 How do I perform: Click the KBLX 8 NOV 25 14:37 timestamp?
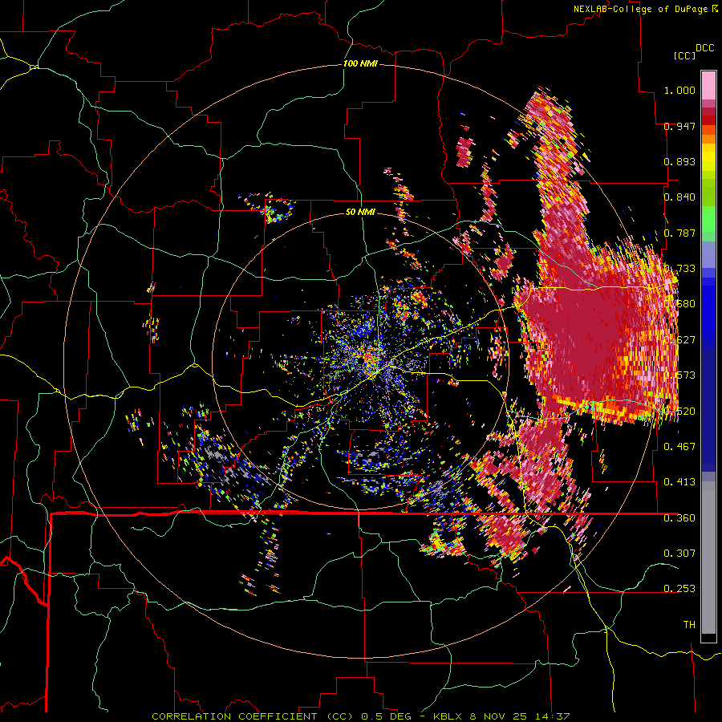point(501,716)
